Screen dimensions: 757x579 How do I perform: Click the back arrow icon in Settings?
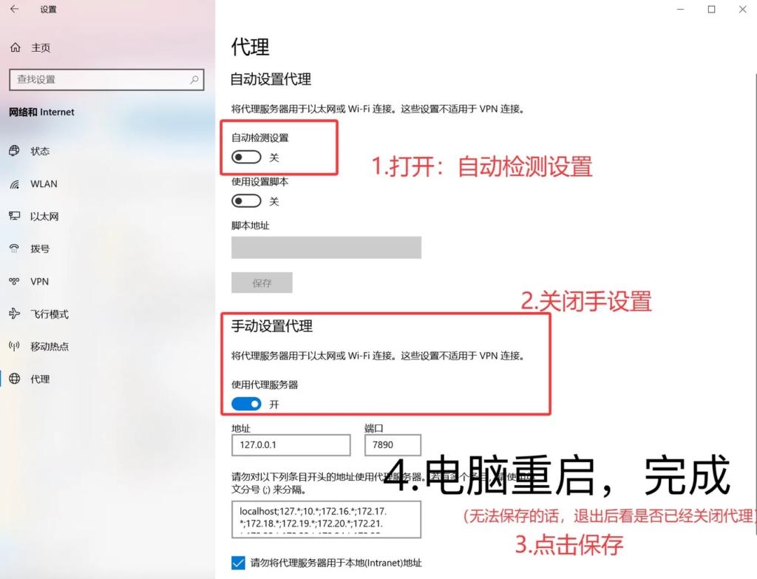click(15, 9)
